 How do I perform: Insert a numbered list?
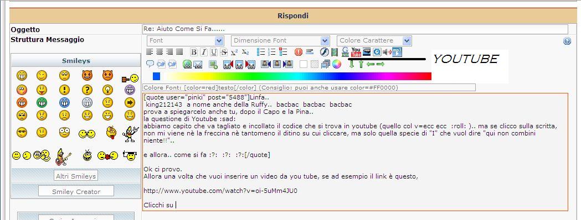(272, 52)
